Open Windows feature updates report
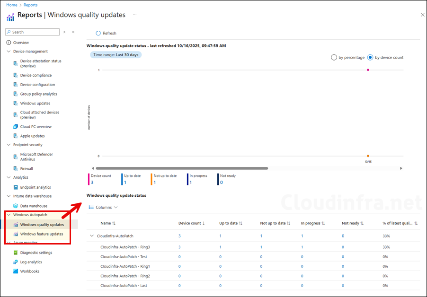Image resolution: width=427 pixels, height=297 pixels. (x=42, y=234)
